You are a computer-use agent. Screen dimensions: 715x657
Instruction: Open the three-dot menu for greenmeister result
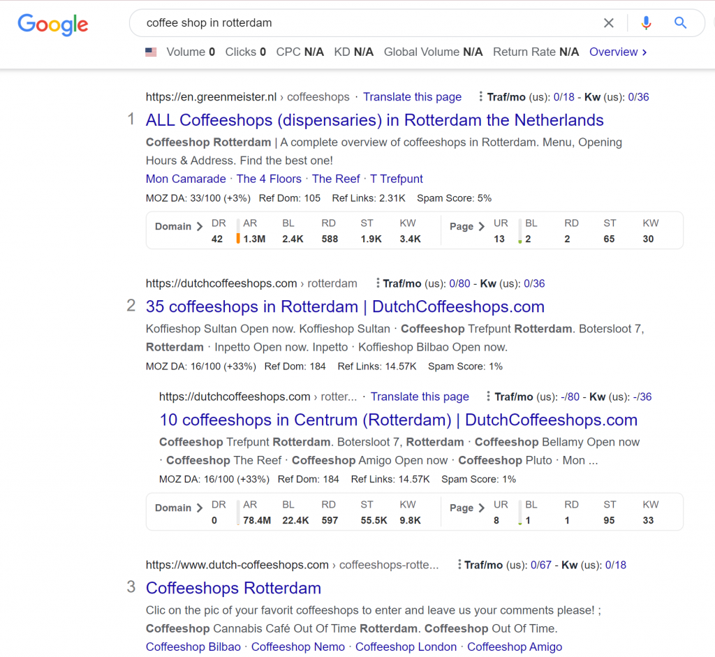[x=480, y=96]
